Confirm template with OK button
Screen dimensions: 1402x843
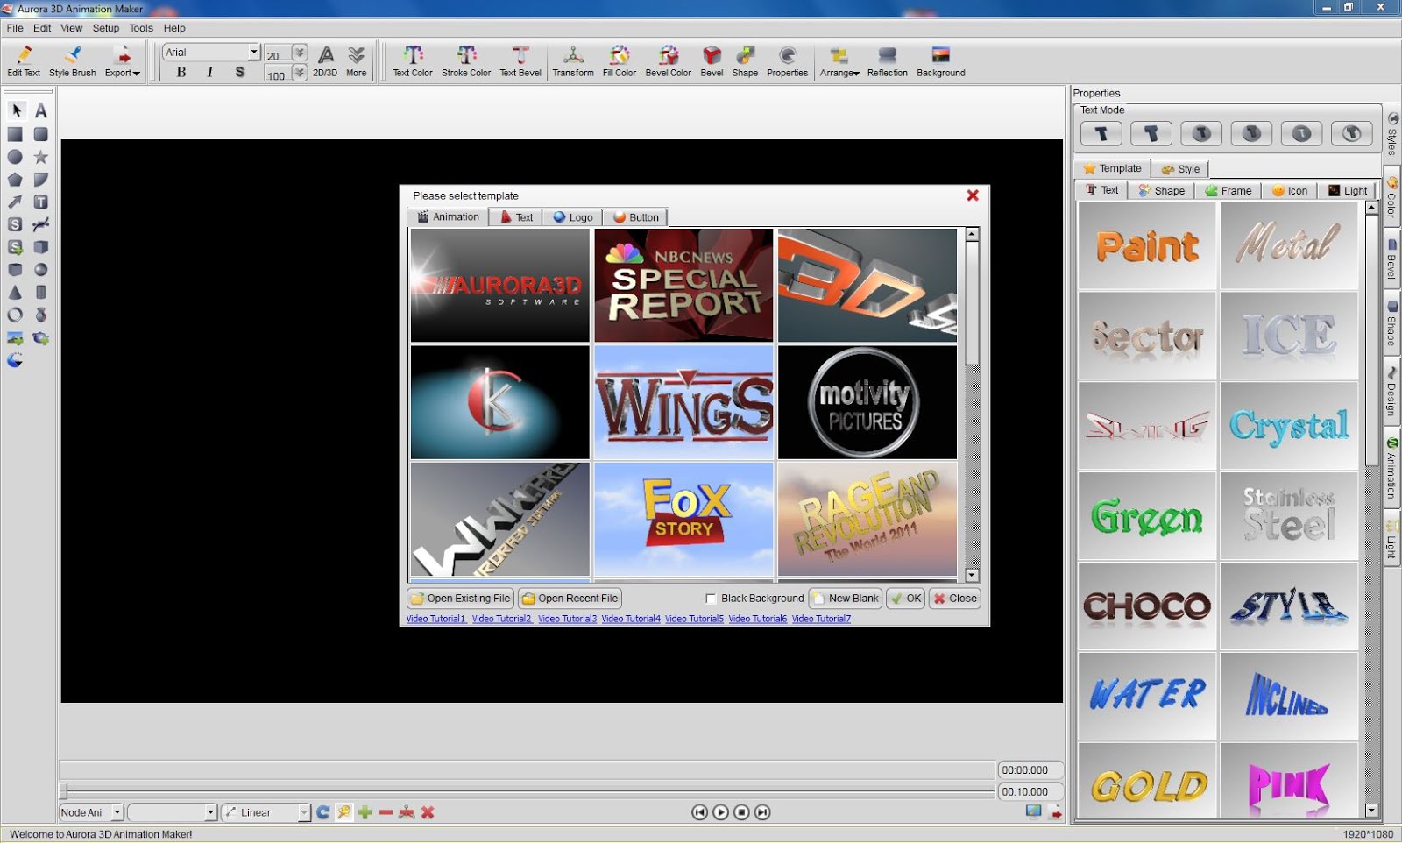click(x=905, y=599)
